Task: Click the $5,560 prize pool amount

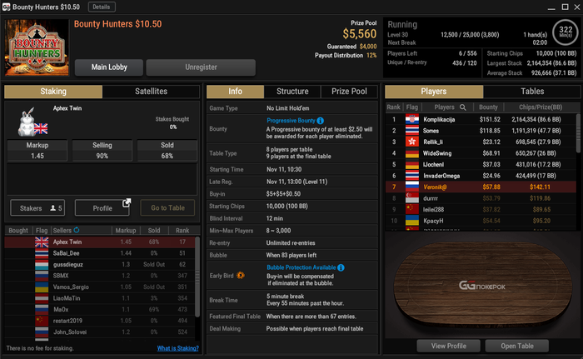Action: (359, 34)
